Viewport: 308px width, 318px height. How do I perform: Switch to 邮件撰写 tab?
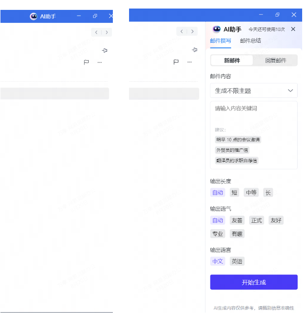220,41
